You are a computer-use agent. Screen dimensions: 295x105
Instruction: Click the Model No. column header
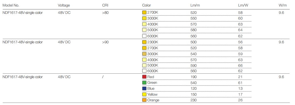11,5
